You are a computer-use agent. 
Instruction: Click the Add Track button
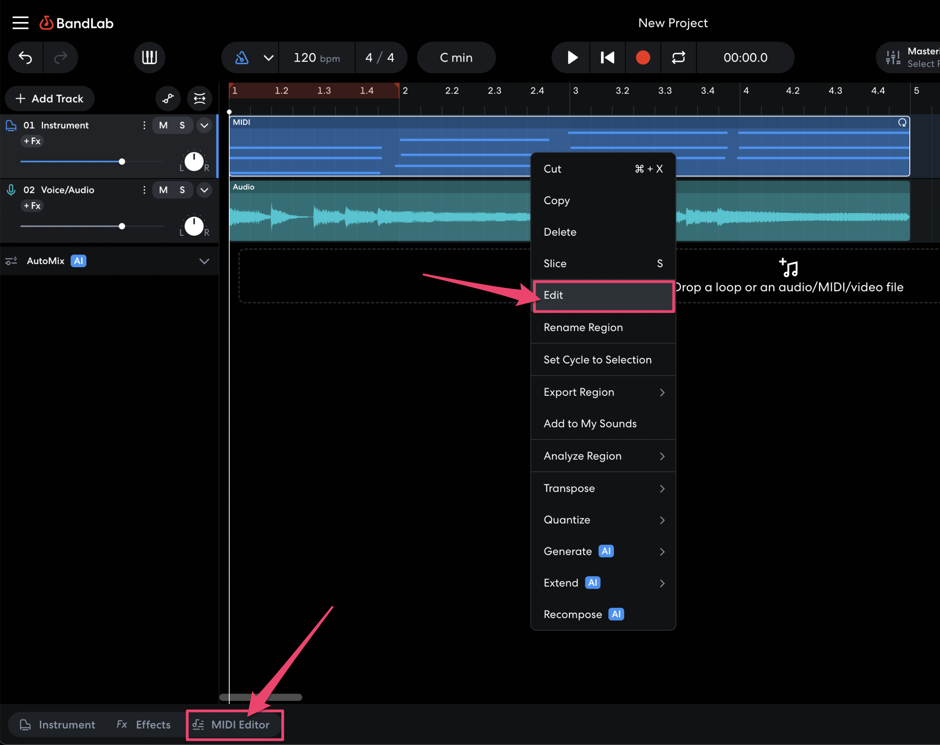click(50, 98)
